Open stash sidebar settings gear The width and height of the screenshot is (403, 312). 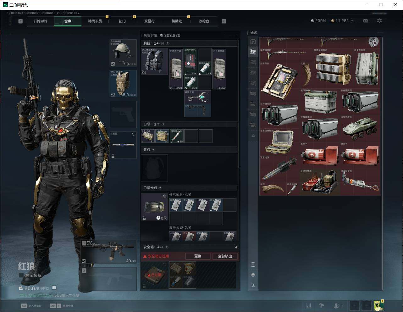pyautogui.click(x=253, y=136)
